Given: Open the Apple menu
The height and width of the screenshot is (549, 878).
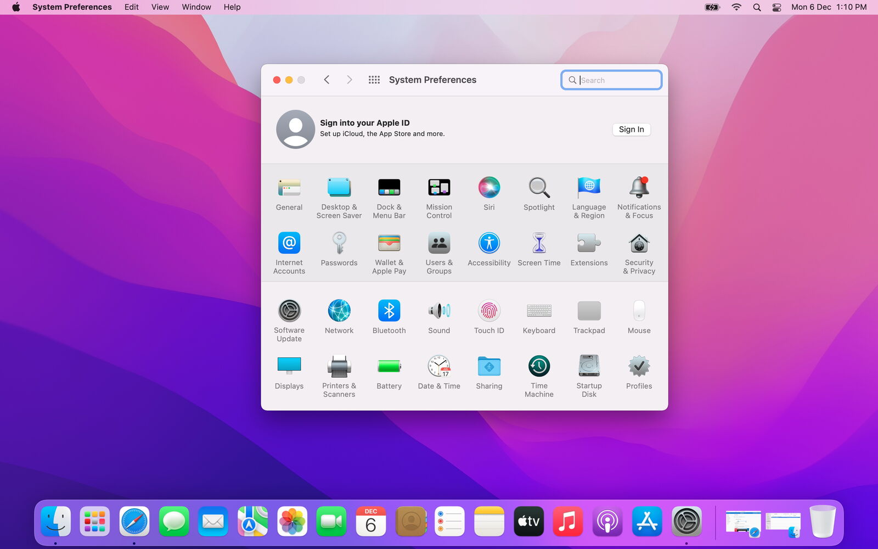Looking at the screenshot, I should [x=16, y=7].
